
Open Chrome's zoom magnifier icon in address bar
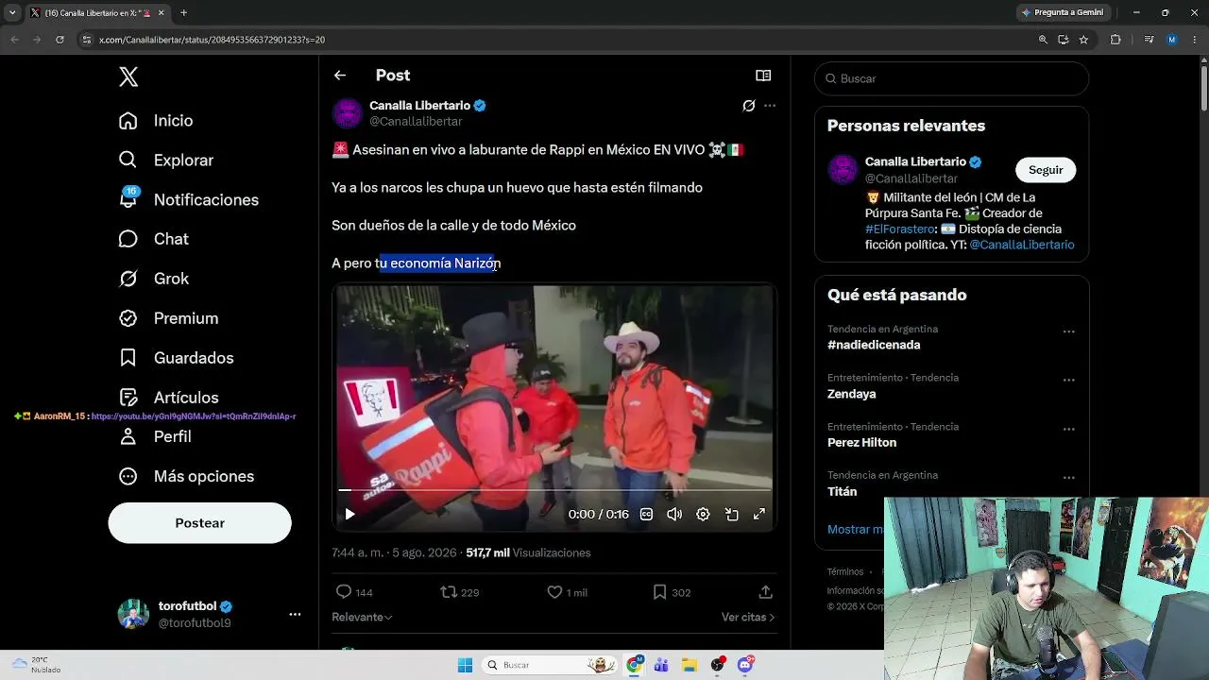(x=1043, y=40)
